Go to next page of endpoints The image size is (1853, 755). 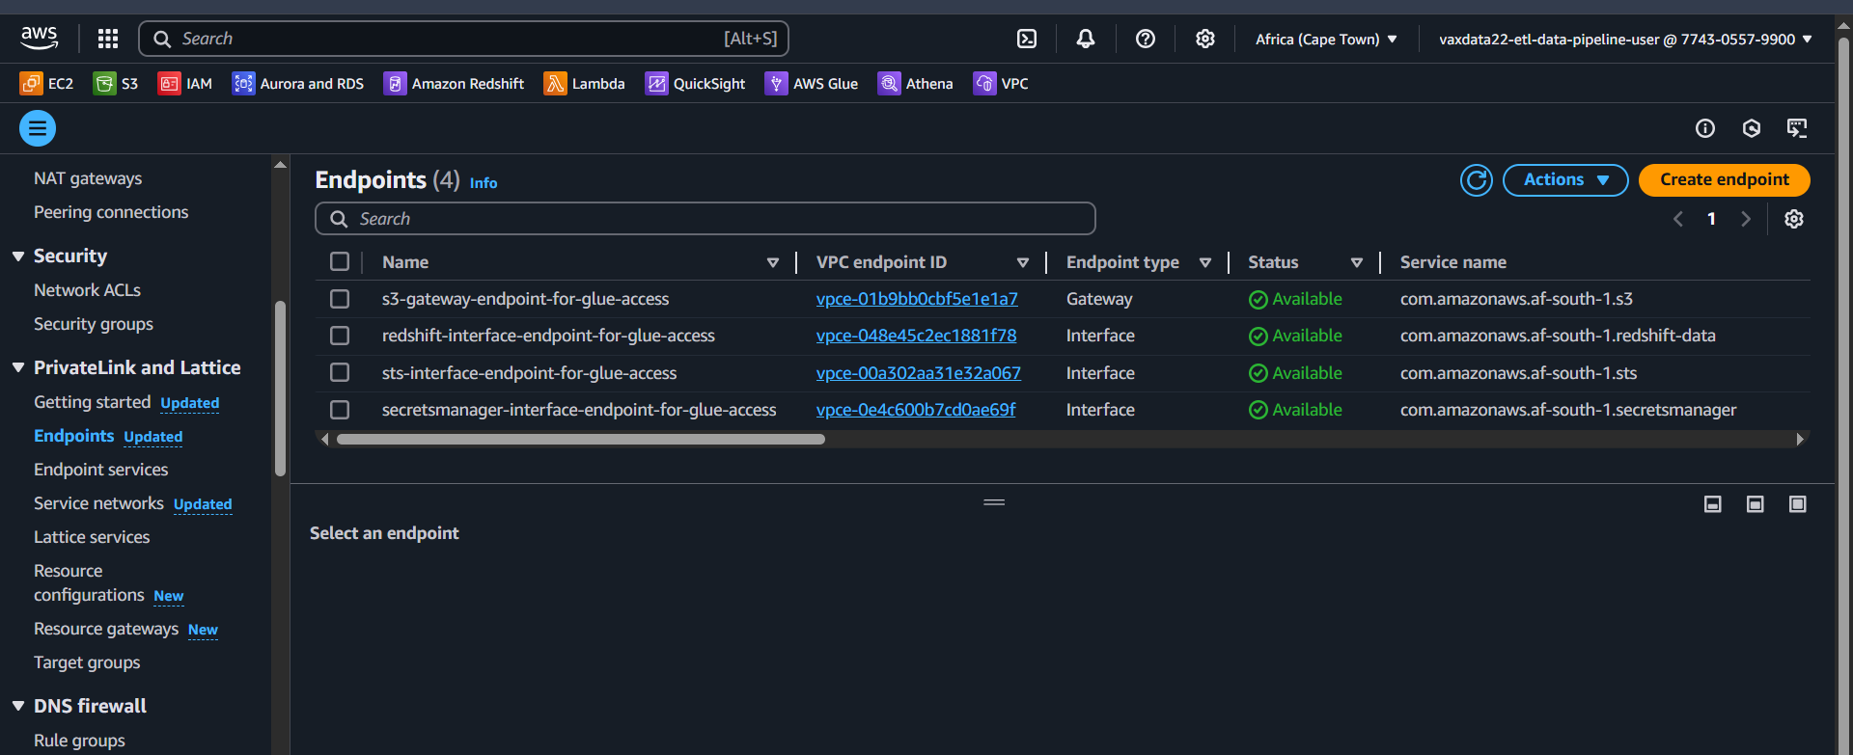click(1745, 219)
